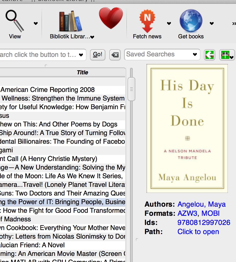Screen dimensions: 236x262
Task: Click the Bibliotik Library bookshelf icon
Action: (x=70, y=21)
